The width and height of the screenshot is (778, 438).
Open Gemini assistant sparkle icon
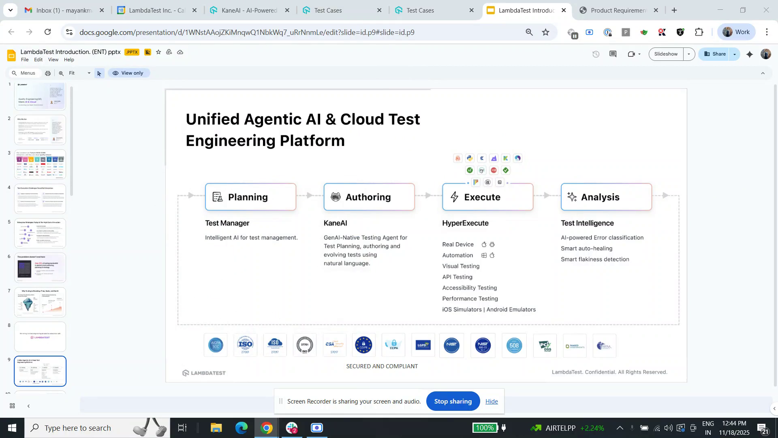coord(749,54)
